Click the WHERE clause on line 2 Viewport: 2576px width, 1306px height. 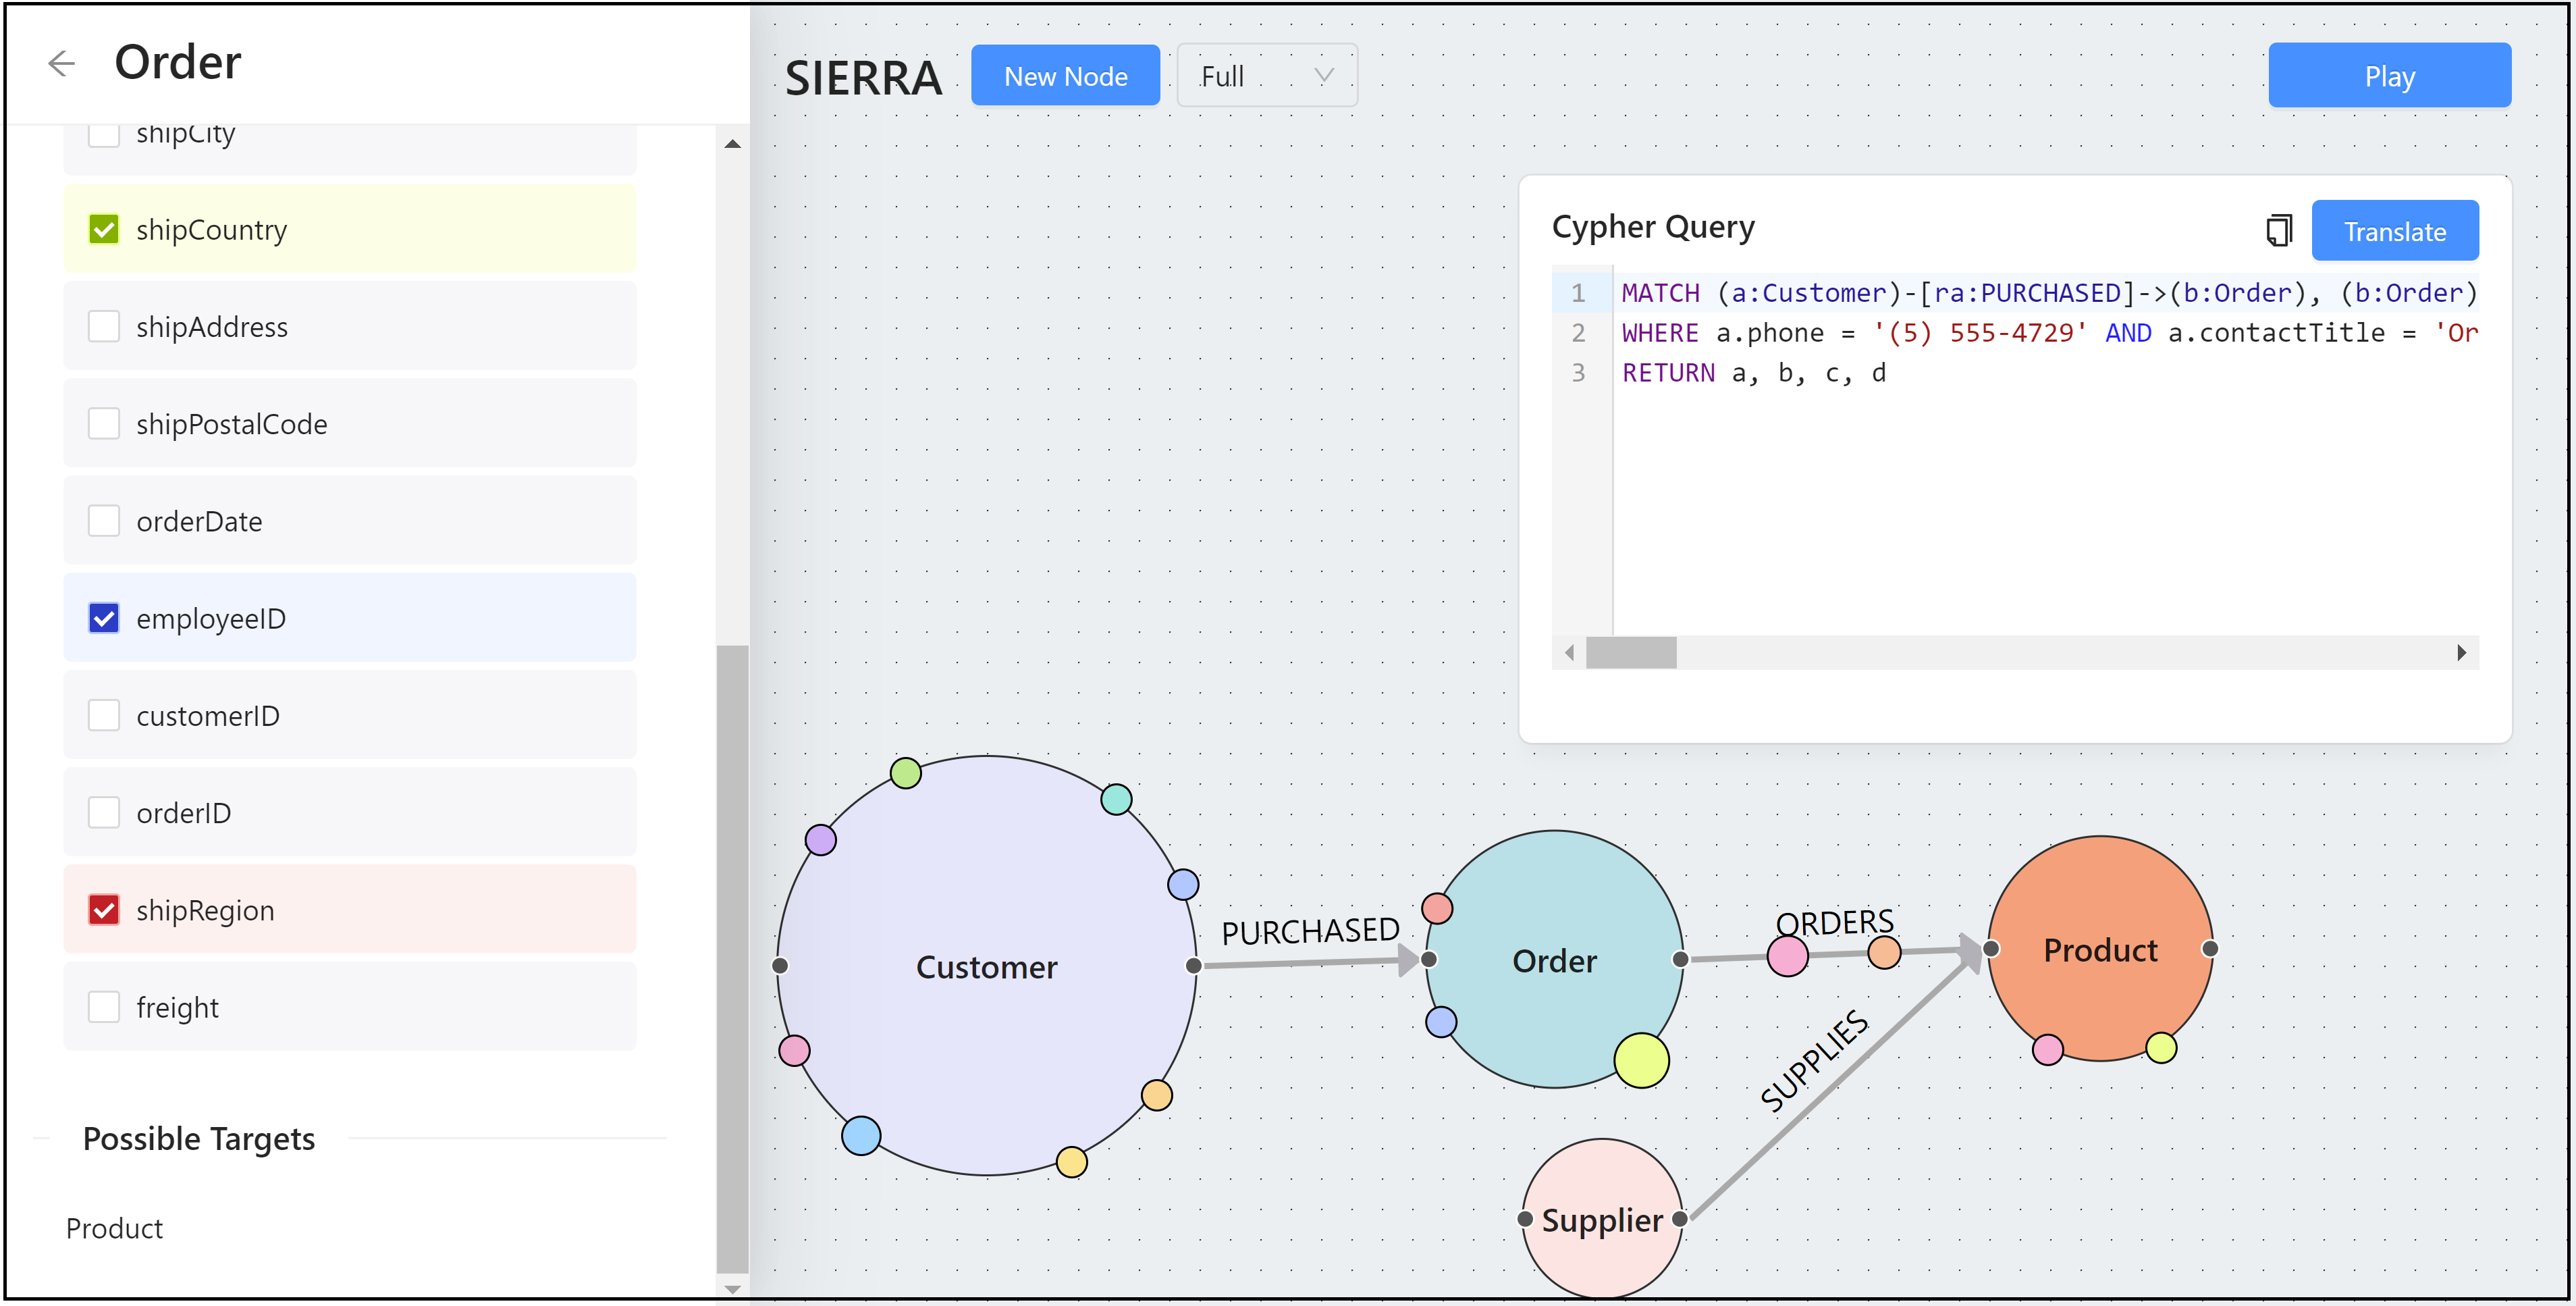pyautogui.click(x=1660, y=333)
